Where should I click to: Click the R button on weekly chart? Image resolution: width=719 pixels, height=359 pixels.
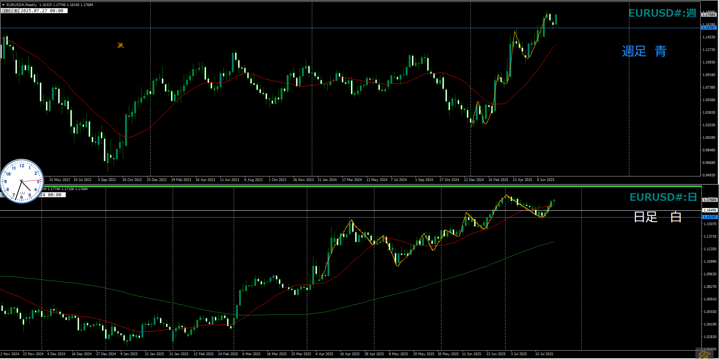16,11
